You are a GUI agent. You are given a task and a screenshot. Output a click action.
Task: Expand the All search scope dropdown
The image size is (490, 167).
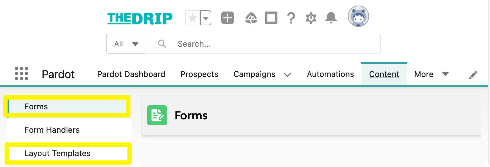126,44
